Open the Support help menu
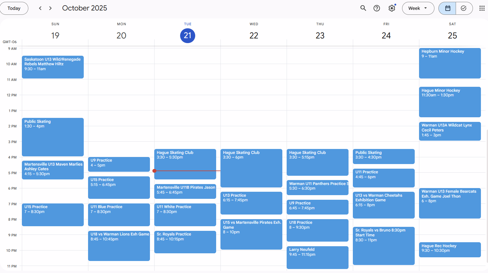Image resolution: width=488 pixels, height=273 pixels. [x=377, y=8]
